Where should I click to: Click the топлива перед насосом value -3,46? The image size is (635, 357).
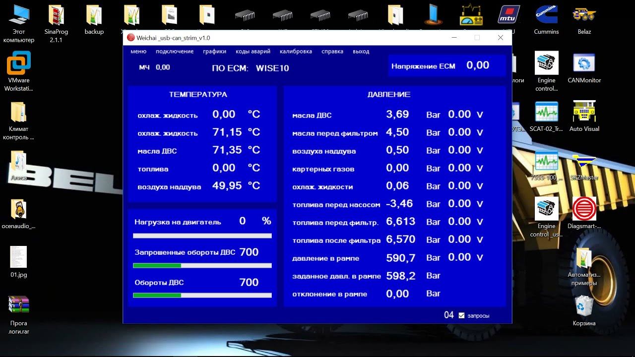click(x=399, y=204)
